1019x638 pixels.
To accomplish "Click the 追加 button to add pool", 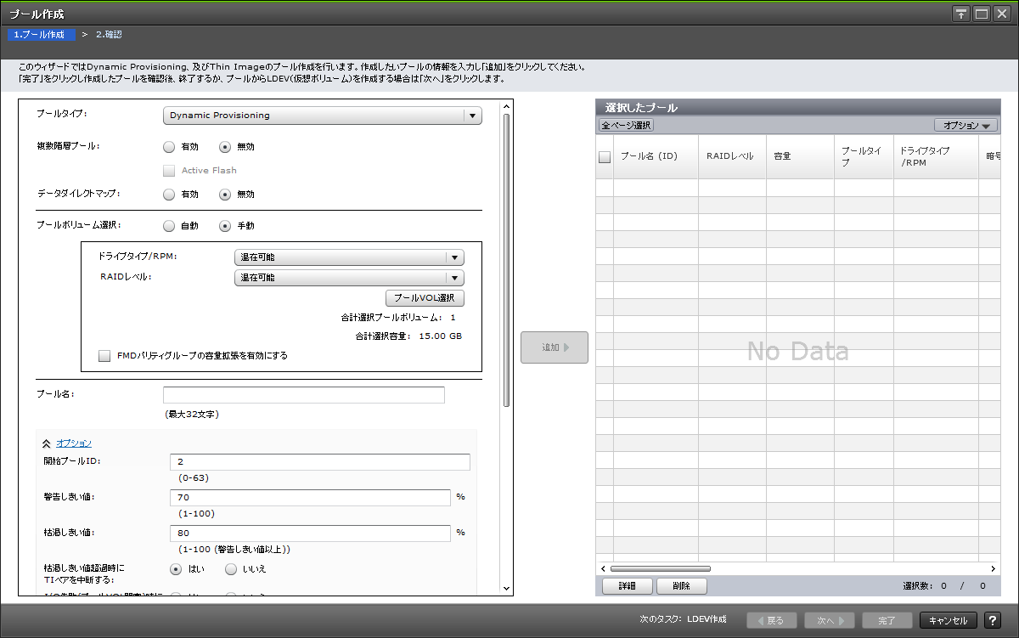I will click(x=554, y=347).
